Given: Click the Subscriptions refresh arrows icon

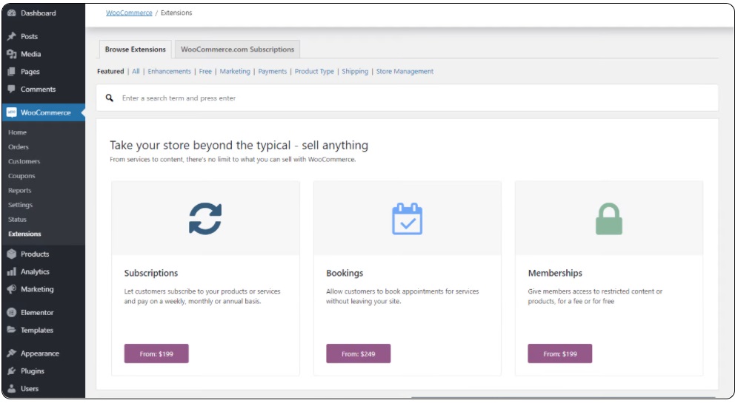Looking at the screenshot, I should click(205, 218).
